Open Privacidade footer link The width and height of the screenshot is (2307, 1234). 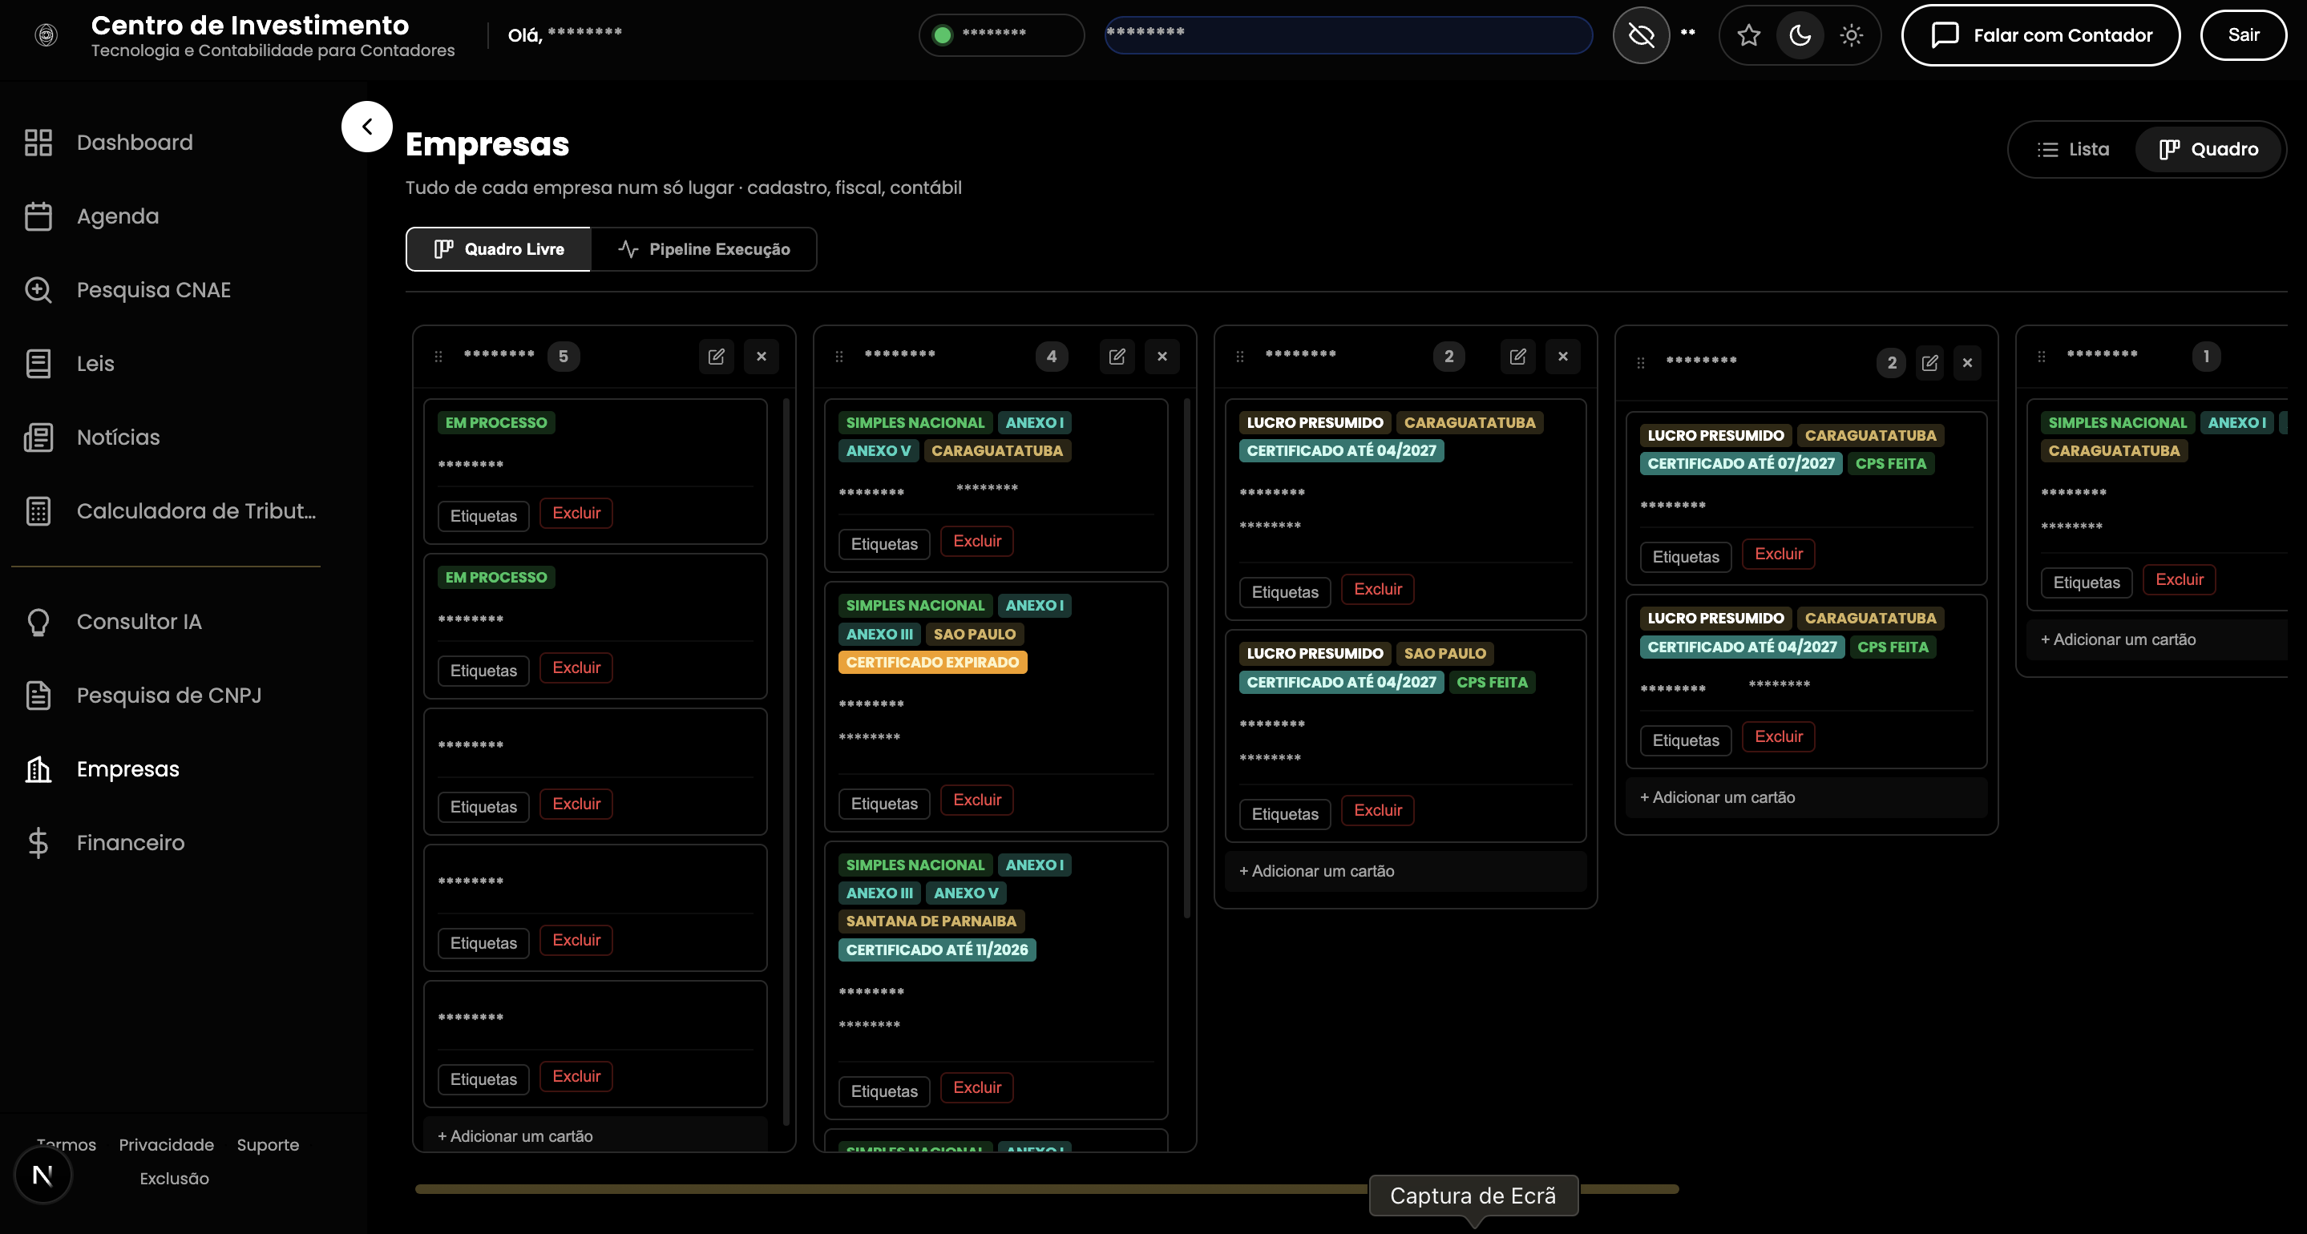point(166,1144)
